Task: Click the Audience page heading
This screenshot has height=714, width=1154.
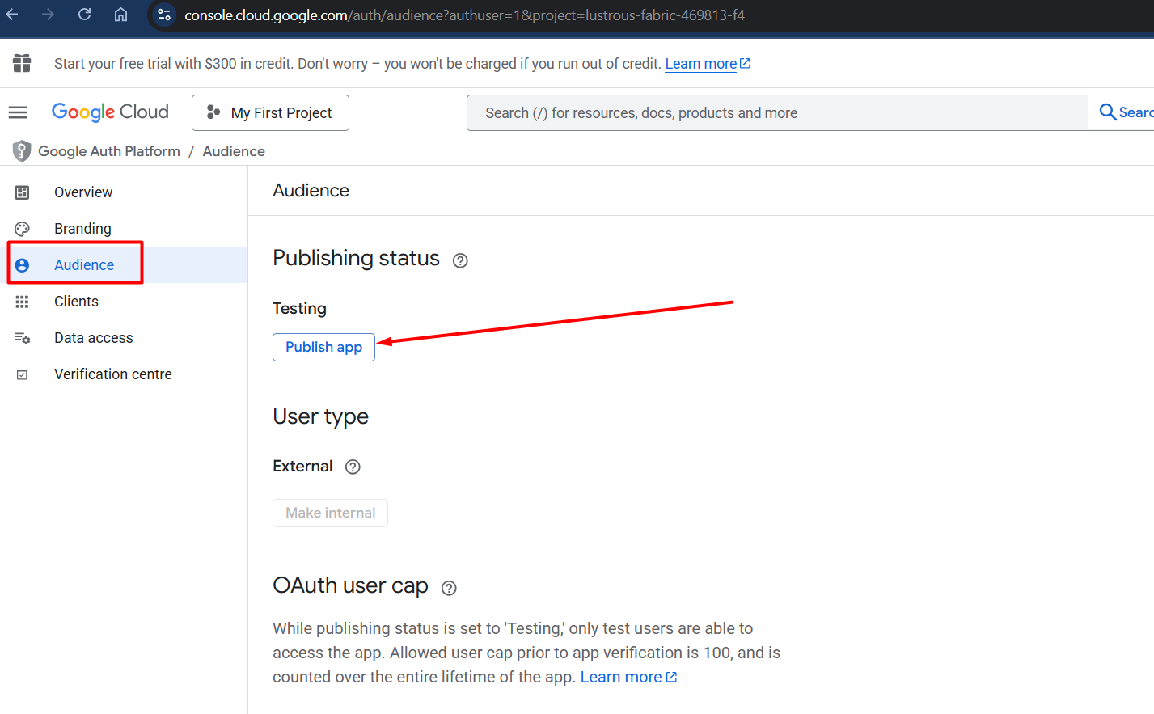Action: pyautogui.click(x=311, y=191)
